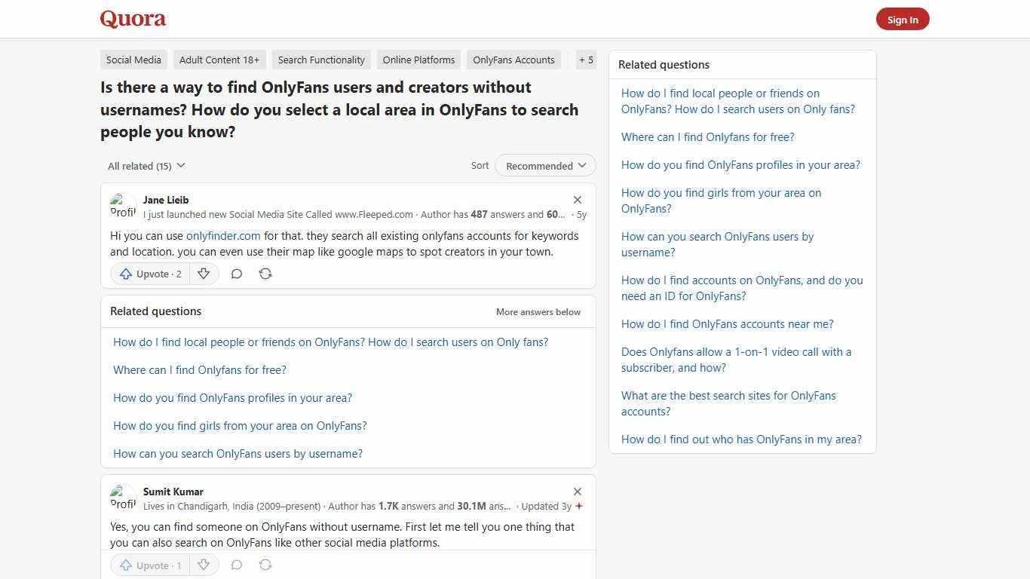Open 'Where can I find Onlyfans for free?'
Viewport: 1030px width, 579px height.
coord(199,369)
